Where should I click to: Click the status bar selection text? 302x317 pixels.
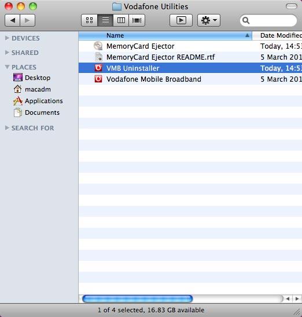(151, 310)
